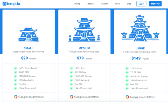Click the Start Free button
The height and width of the screenshot is (104, 168).
[155, 4]
